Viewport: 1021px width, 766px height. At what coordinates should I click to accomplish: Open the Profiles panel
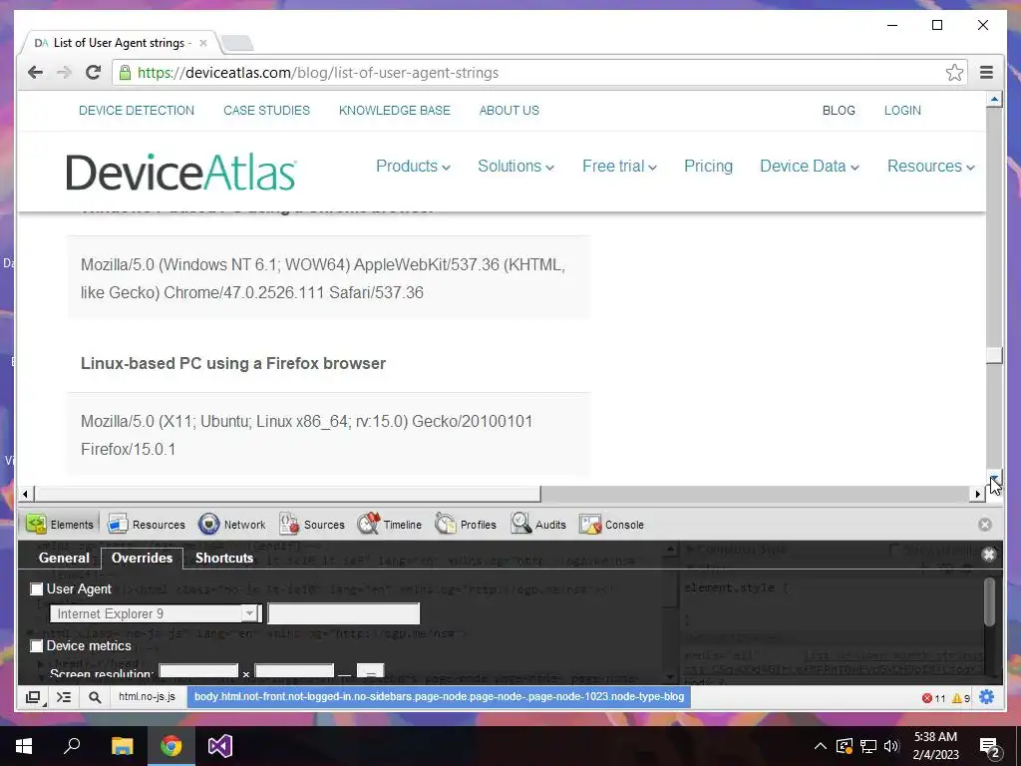(x=466, y=525)
